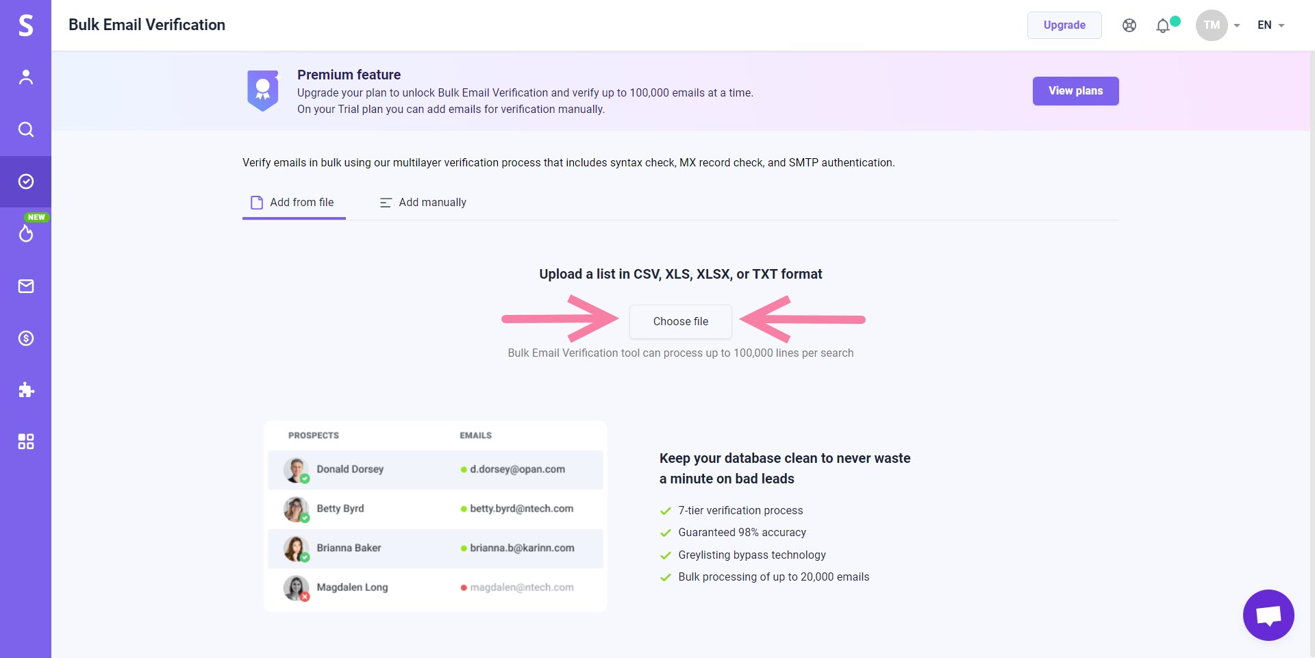Screen dimensions: 1315x658
Task: Click the 7-tier verification process line
Action: [740, 511]
